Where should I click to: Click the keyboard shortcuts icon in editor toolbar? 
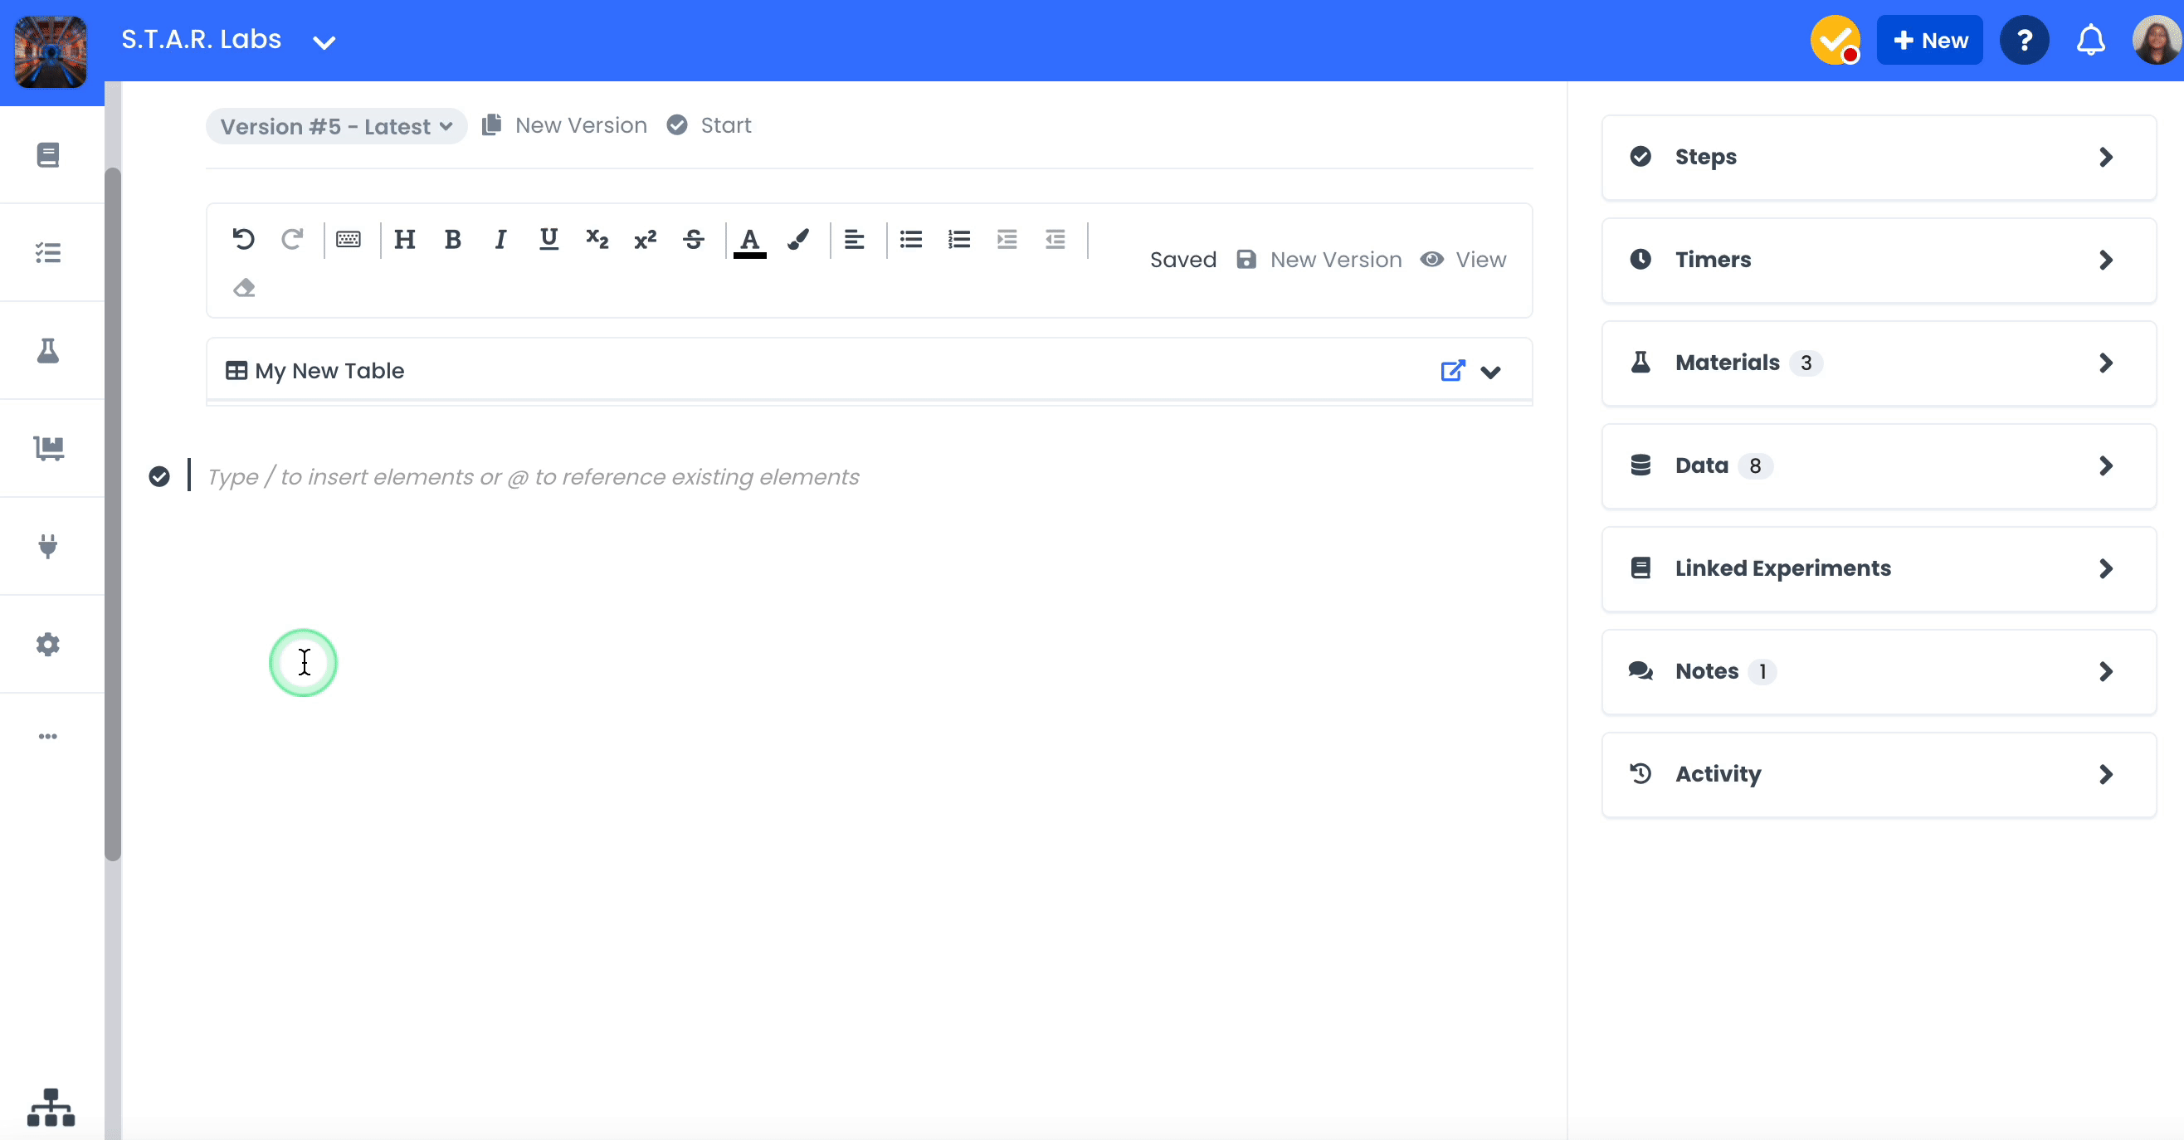tap(349, 240)
